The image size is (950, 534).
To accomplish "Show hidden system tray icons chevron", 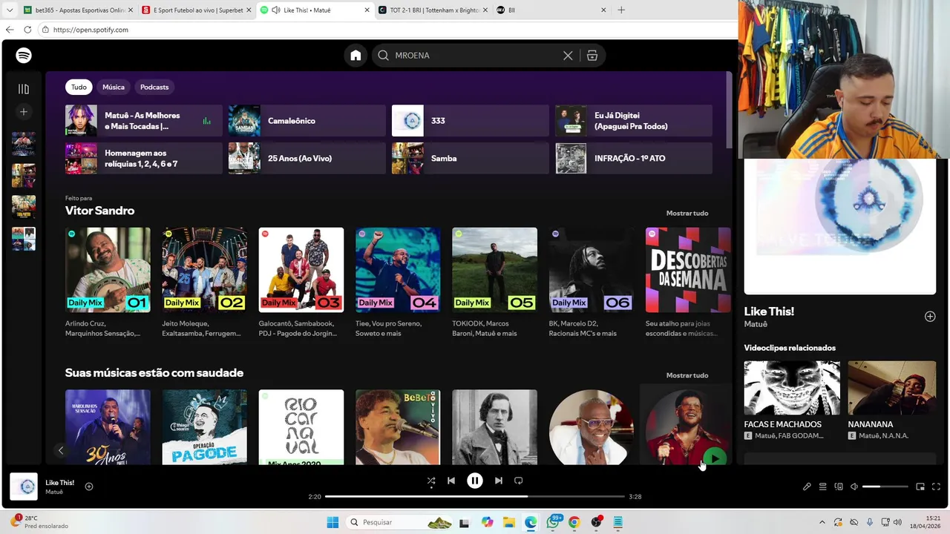I will point(822,522).
